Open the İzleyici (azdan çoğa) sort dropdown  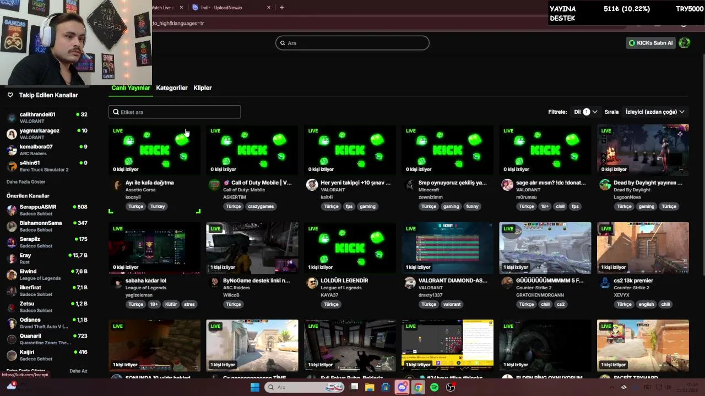pyautogui.click(x=655, y=112)
